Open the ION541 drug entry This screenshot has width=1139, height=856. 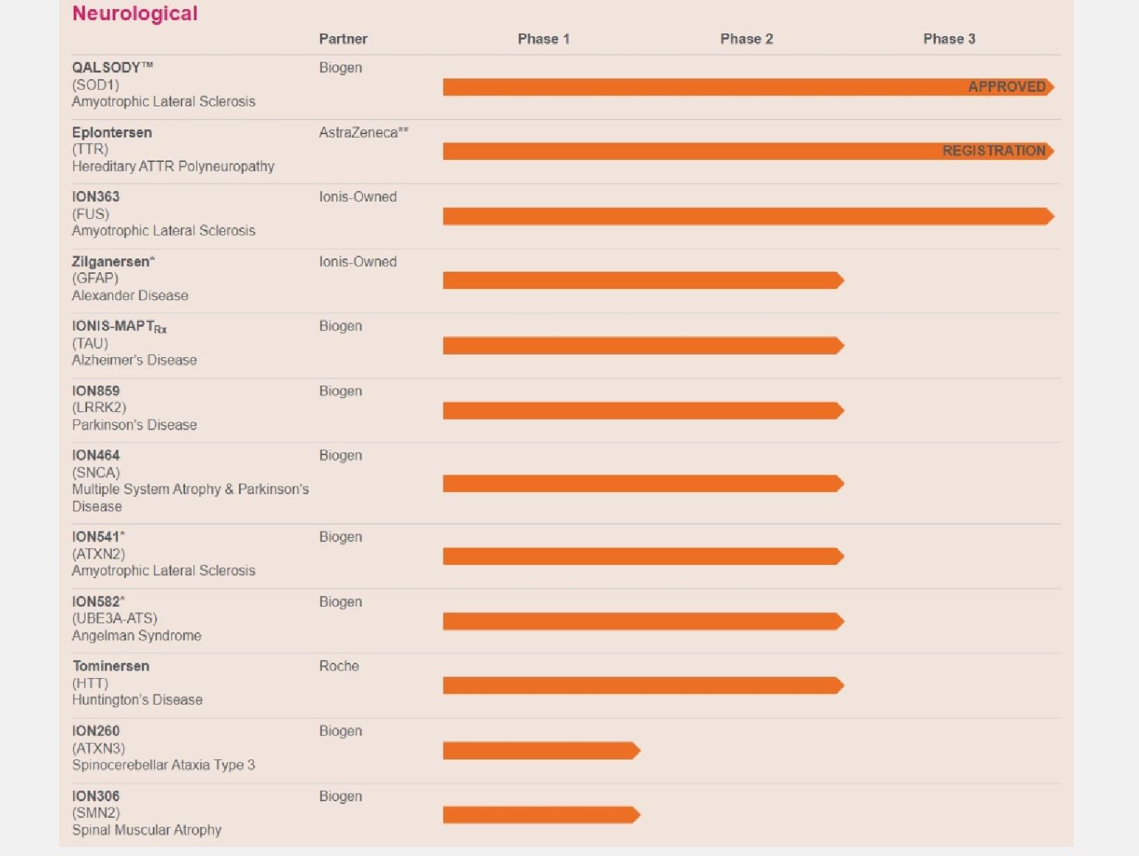tap(98, 536)
